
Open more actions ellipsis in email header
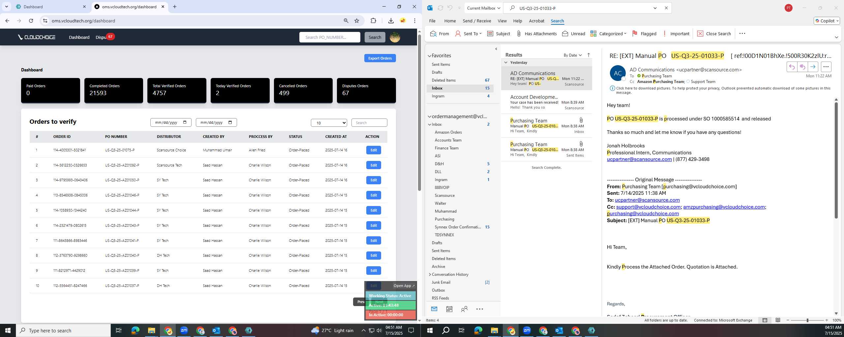pyautogui.click(x=826, y=67)
